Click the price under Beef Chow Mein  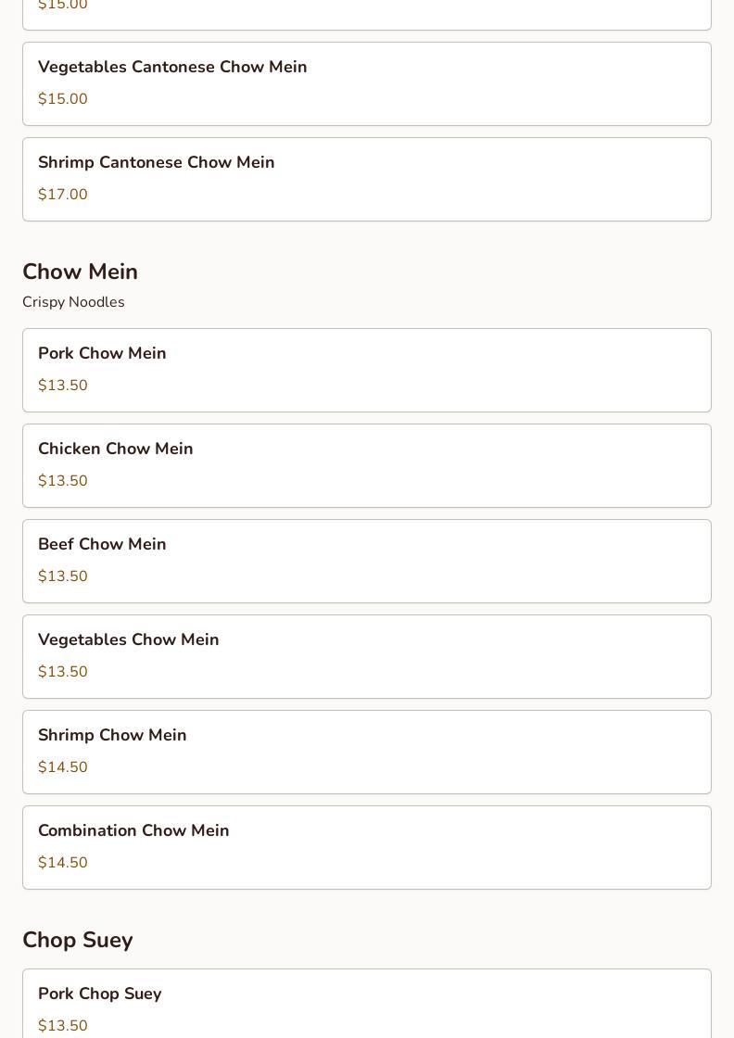(63, 576)
